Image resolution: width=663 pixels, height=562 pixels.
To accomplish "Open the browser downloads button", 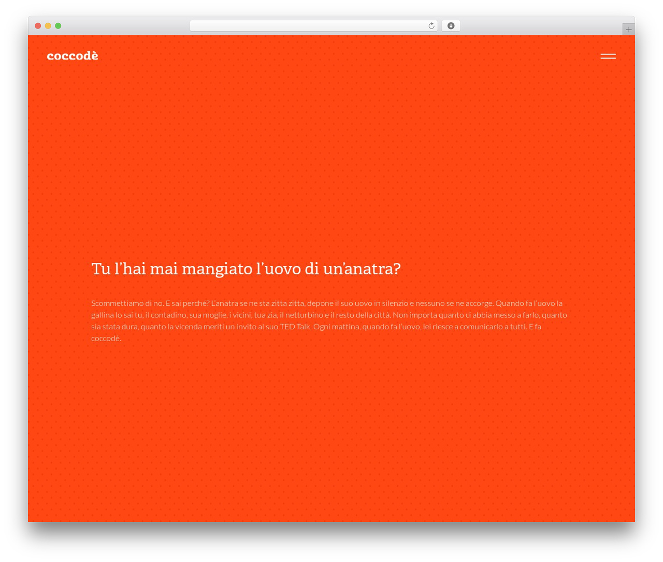I will pyautogui.click(x=451, y=26).
